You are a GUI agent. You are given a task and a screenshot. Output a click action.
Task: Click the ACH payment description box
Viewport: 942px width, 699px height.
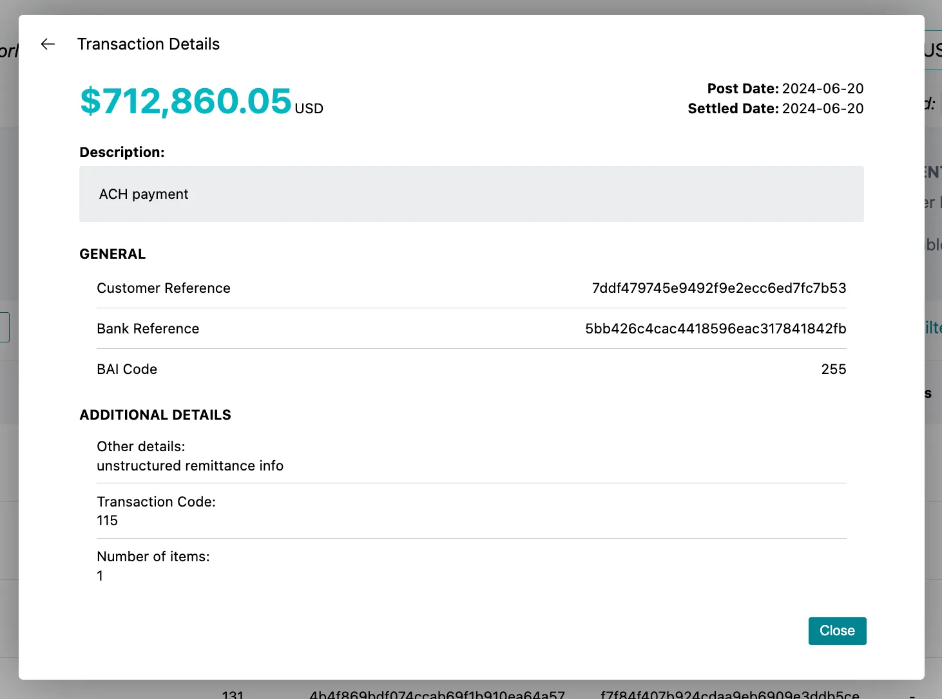pyautogui.click(x=471, y=194)
